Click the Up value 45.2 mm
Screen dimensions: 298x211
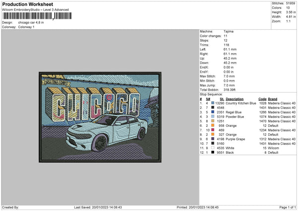point(230,58)
